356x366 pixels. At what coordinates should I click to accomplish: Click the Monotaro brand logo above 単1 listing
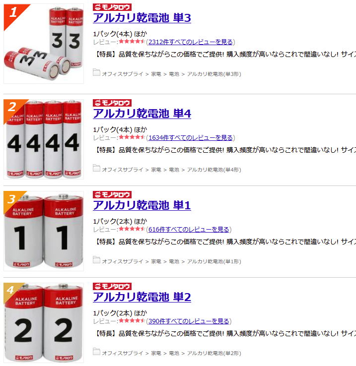(112, 195)
